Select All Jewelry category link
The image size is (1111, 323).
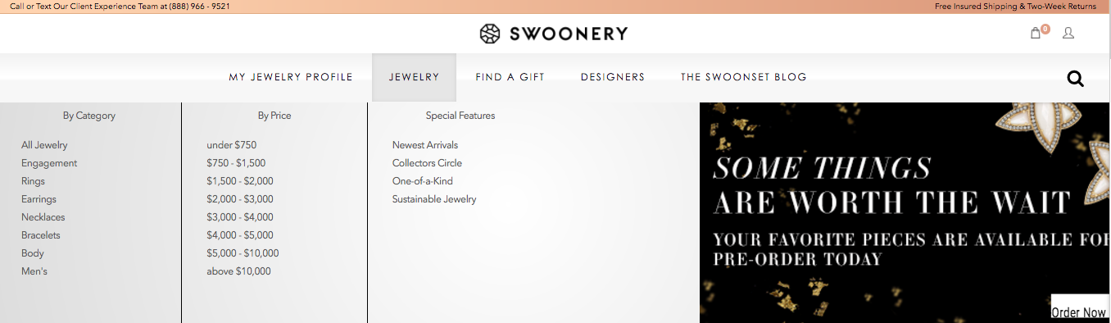[x=44, y=145]
